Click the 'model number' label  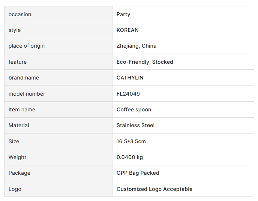27,94
